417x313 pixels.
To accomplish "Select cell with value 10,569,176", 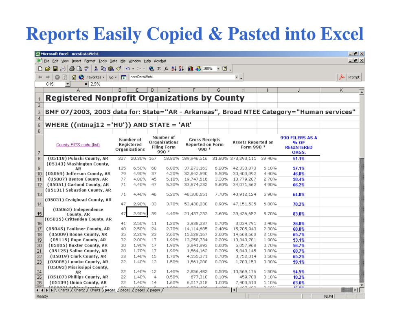I will 243,270.
